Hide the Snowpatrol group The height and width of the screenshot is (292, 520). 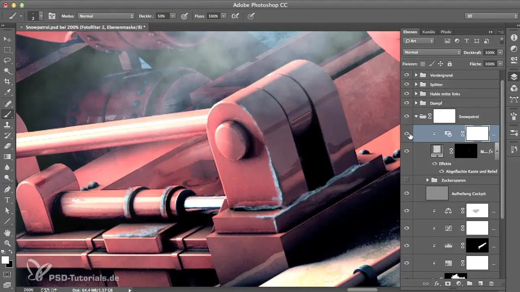tap(407, 116)
